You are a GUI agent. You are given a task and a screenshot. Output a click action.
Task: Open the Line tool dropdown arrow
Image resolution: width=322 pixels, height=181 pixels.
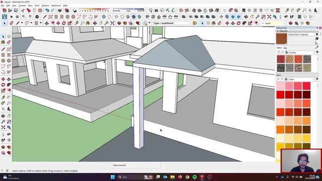click(22, 23)
